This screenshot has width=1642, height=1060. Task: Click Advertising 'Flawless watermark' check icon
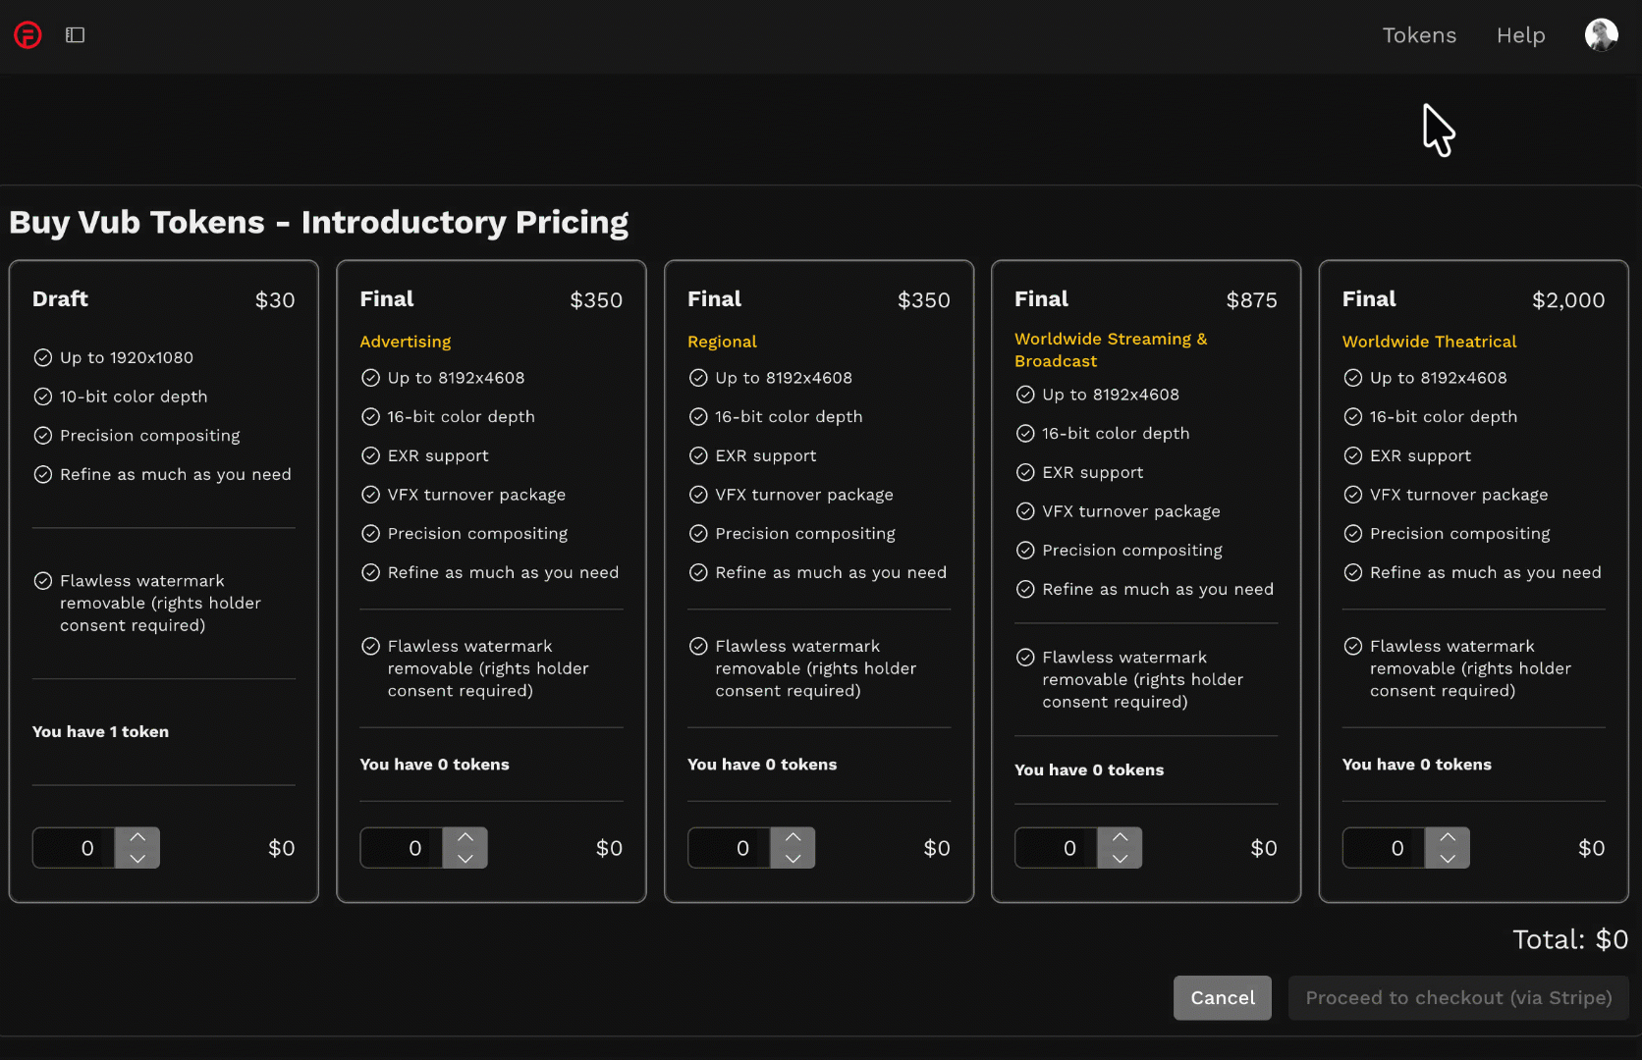[x=370, y=646]
